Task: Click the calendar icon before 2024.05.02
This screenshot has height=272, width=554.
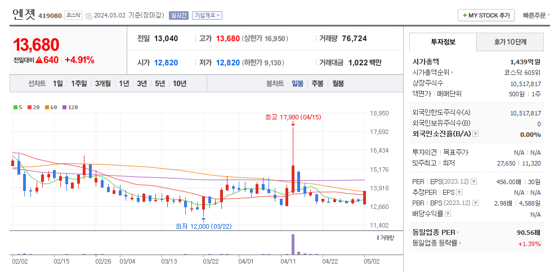Action: coord(89,16)
